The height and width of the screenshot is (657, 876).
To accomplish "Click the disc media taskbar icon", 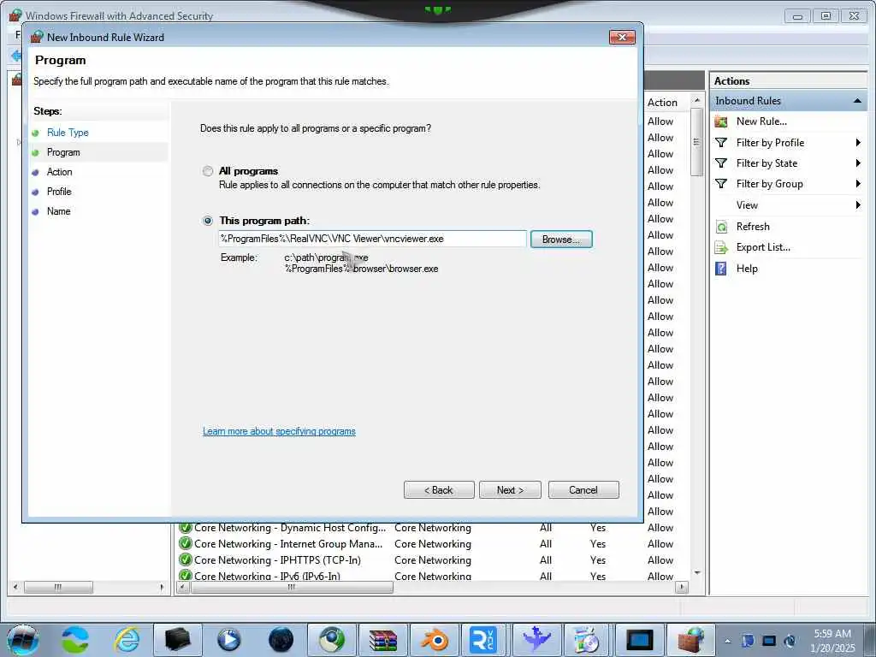I will (587, 640).
